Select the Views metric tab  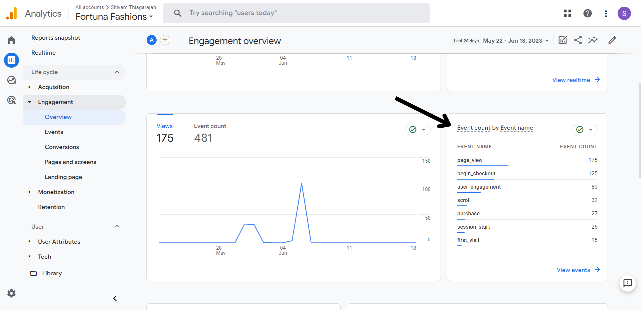165,133
